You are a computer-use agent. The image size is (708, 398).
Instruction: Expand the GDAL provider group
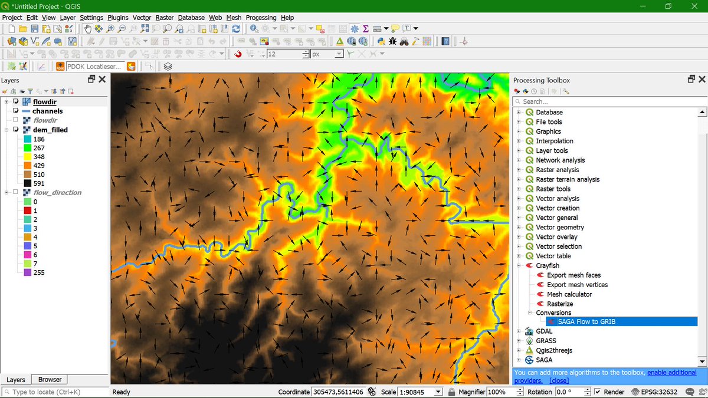[x=519, y=331]
